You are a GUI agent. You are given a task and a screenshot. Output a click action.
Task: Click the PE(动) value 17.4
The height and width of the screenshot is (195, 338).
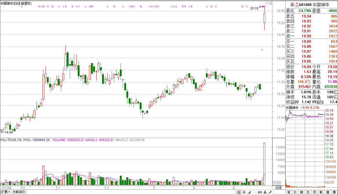click(334, 102)
